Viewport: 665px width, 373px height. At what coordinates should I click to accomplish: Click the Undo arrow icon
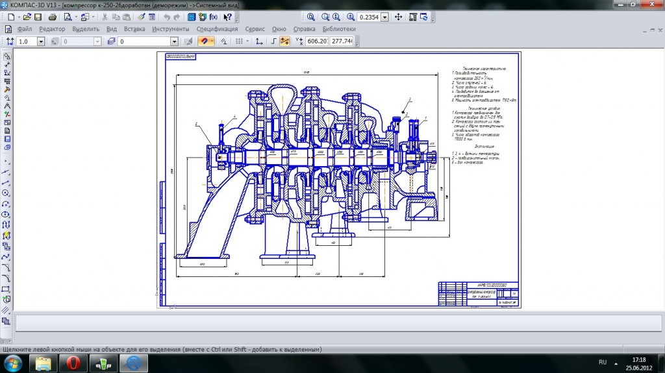click(x=166, y=17)
